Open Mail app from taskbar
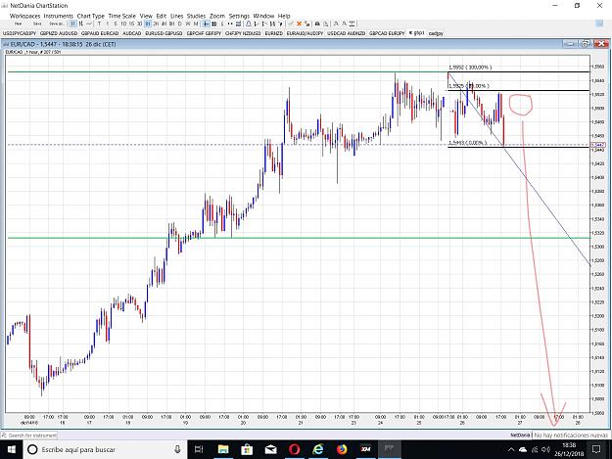This screenshot has width=612, height=459. [x=270, y=449]
